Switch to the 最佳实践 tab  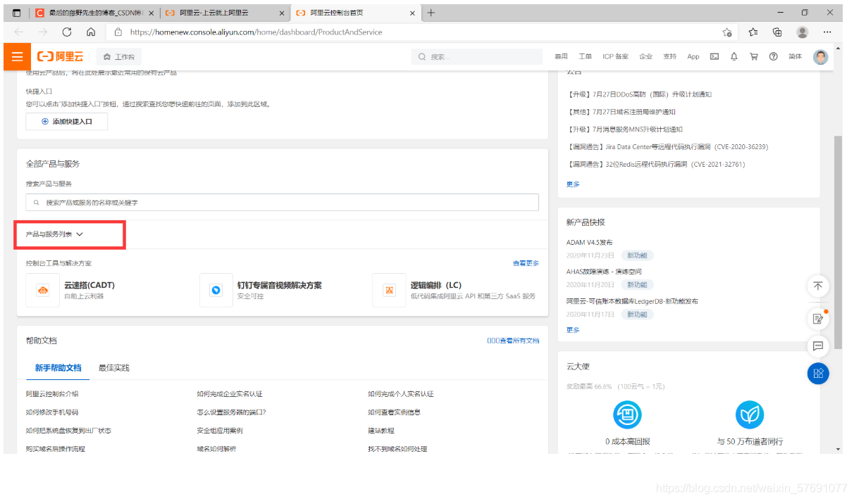pyautogui.click(x=114, y=368)
